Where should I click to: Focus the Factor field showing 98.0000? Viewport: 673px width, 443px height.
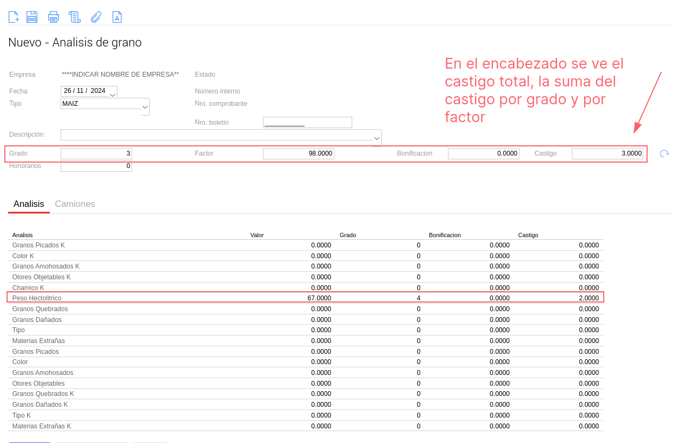click(x=298, y=154)
